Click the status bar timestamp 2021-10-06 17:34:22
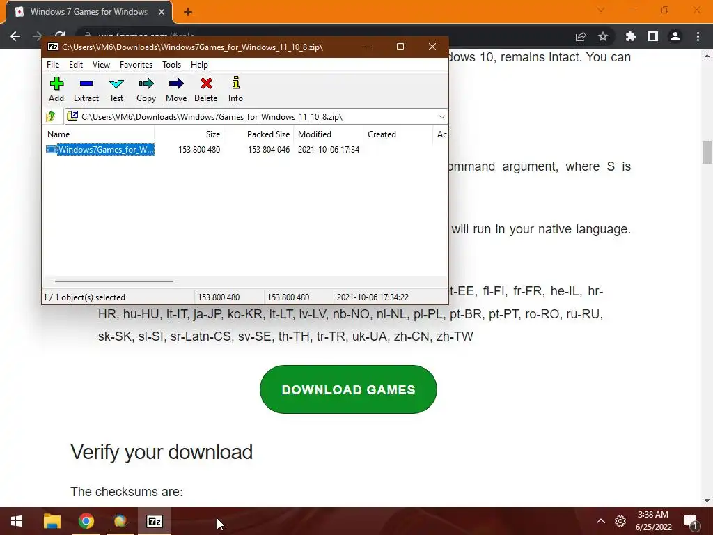Viewport: 713px width, 535px height. coord(373,297)
